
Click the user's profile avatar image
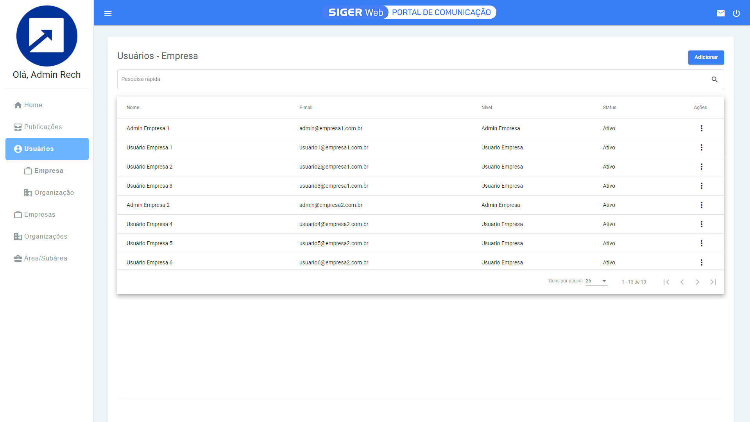(x=47, y=36)
